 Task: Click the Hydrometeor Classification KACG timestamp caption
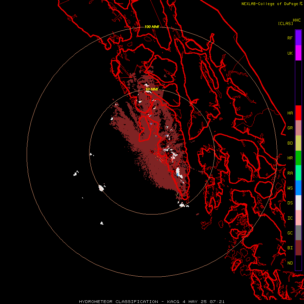click(x=152, y=302)
